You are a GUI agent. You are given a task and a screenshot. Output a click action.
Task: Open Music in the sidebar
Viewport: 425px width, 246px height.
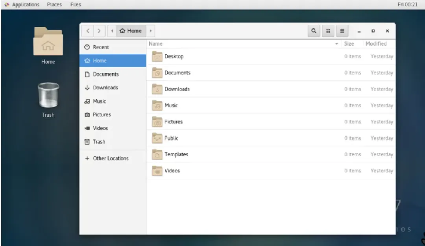coord(113,101)
